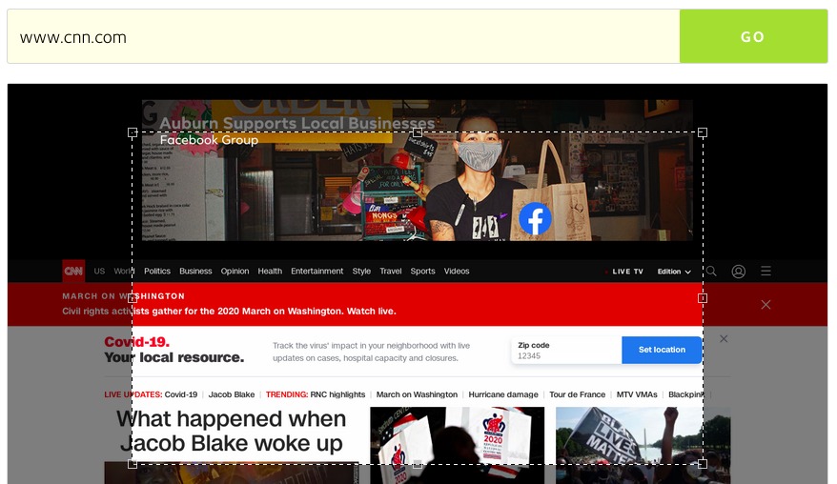The height and width of the screenshot is (484, 837).
Task: Open the user account icon
Action: pos(738,272)
